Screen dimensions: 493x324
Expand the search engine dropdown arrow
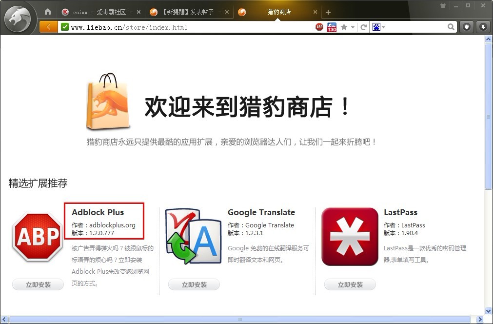point(384,27)
